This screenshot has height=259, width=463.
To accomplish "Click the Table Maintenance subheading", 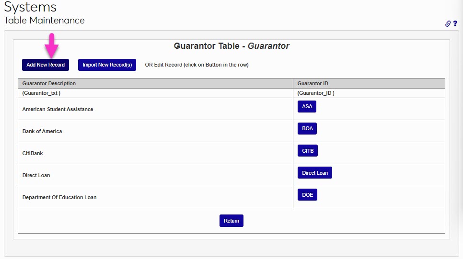I will pyautogui.click(x=44, y=21).
